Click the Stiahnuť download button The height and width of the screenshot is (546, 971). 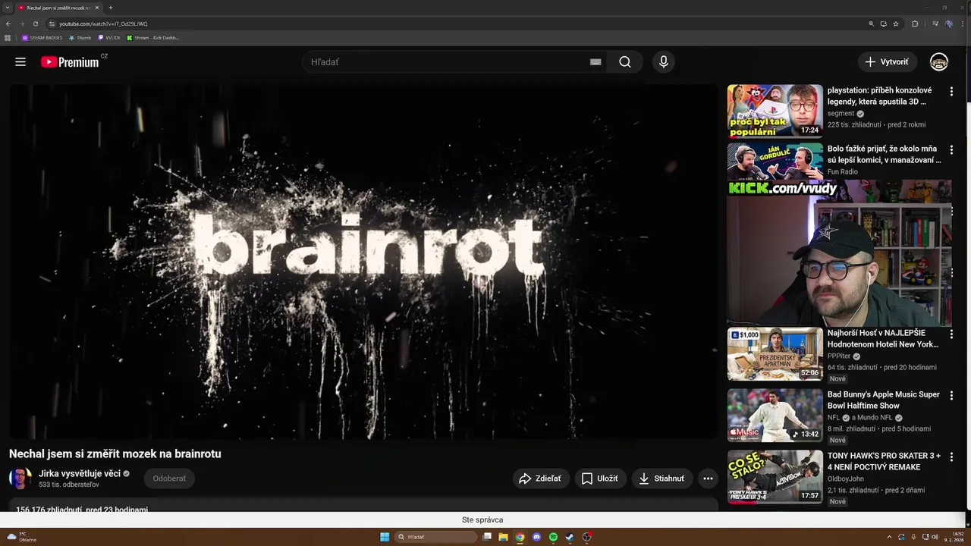[661, 479]
